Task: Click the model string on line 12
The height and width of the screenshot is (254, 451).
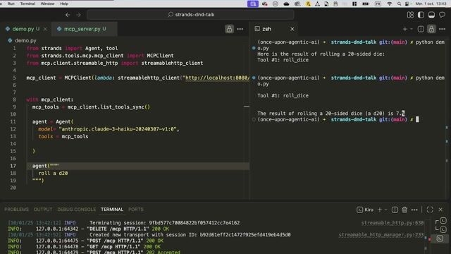Action: [x=118, y=129]
